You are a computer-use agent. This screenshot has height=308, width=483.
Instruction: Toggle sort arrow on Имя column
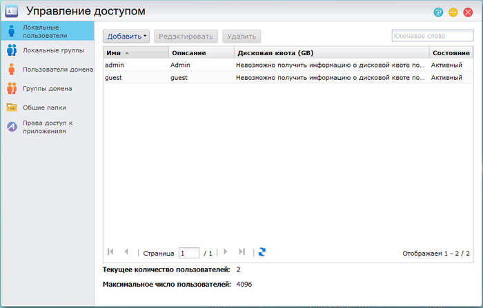(x=127, y=53)
